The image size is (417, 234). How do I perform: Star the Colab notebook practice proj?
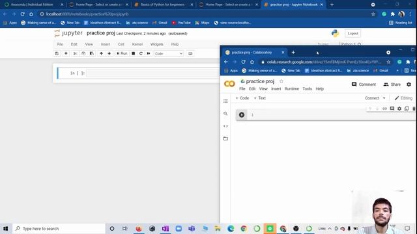[x=281, y=81]
